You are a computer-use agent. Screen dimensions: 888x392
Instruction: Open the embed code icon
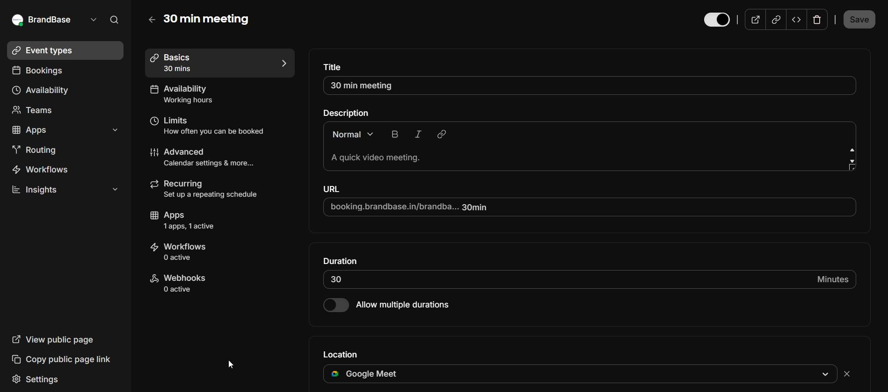tap(797, 20)
